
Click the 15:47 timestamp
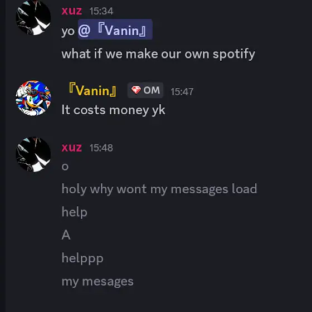[182, 92]
